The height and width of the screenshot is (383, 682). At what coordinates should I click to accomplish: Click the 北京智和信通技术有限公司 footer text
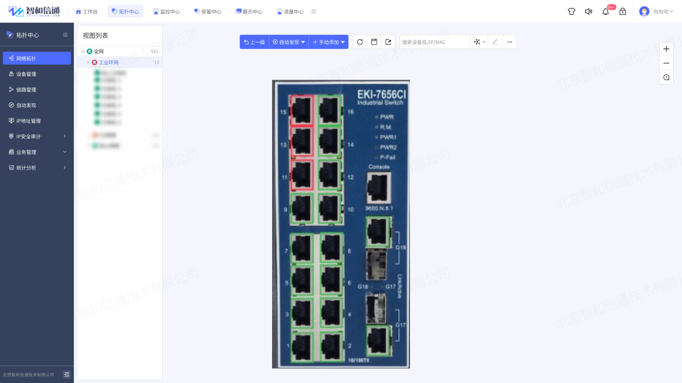(29, 375)
